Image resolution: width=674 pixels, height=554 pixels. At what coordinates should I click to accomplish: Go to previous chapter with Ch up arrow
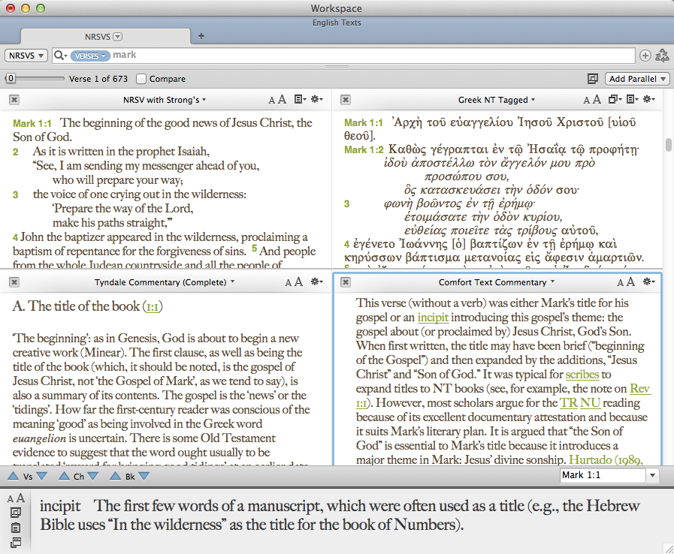pyautogui.click(x=64, y=476)
